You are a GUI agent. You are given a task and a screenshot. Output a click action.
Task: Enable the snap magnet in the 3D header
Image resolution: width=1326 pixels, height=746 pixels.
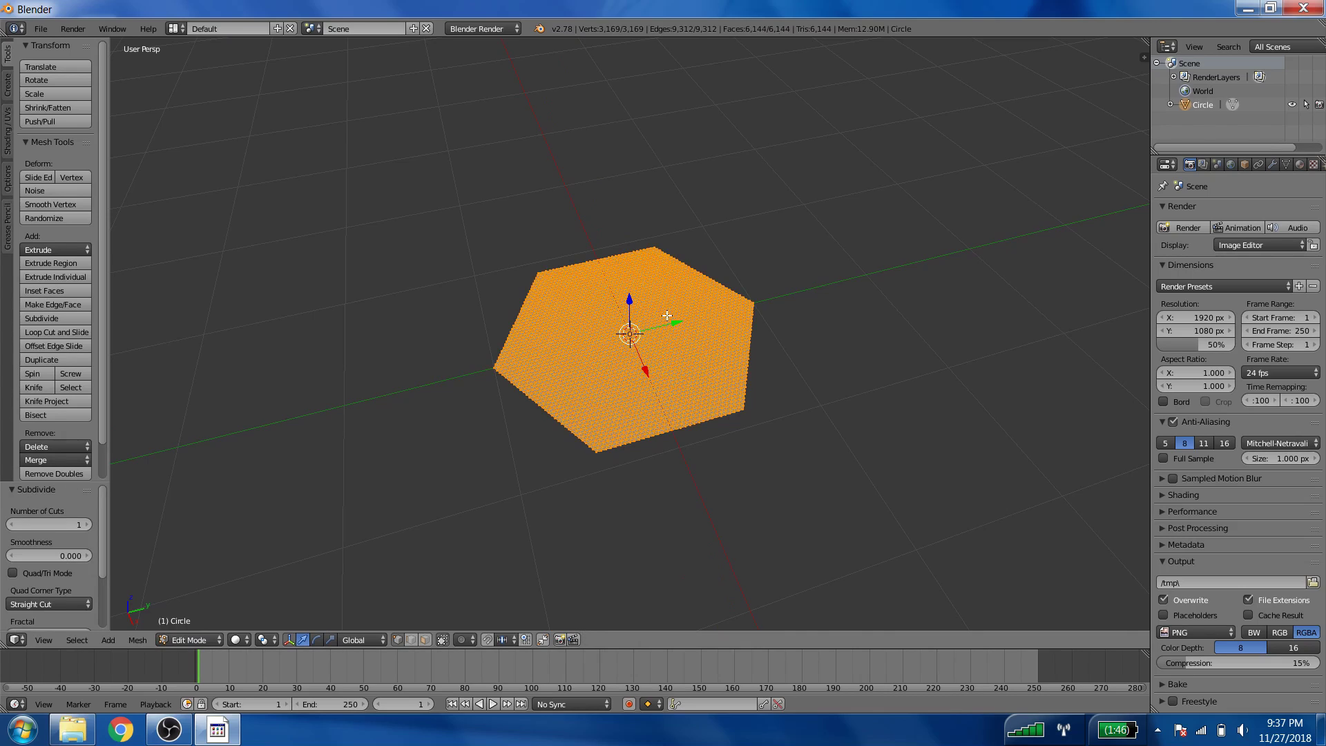click(487, 640)
